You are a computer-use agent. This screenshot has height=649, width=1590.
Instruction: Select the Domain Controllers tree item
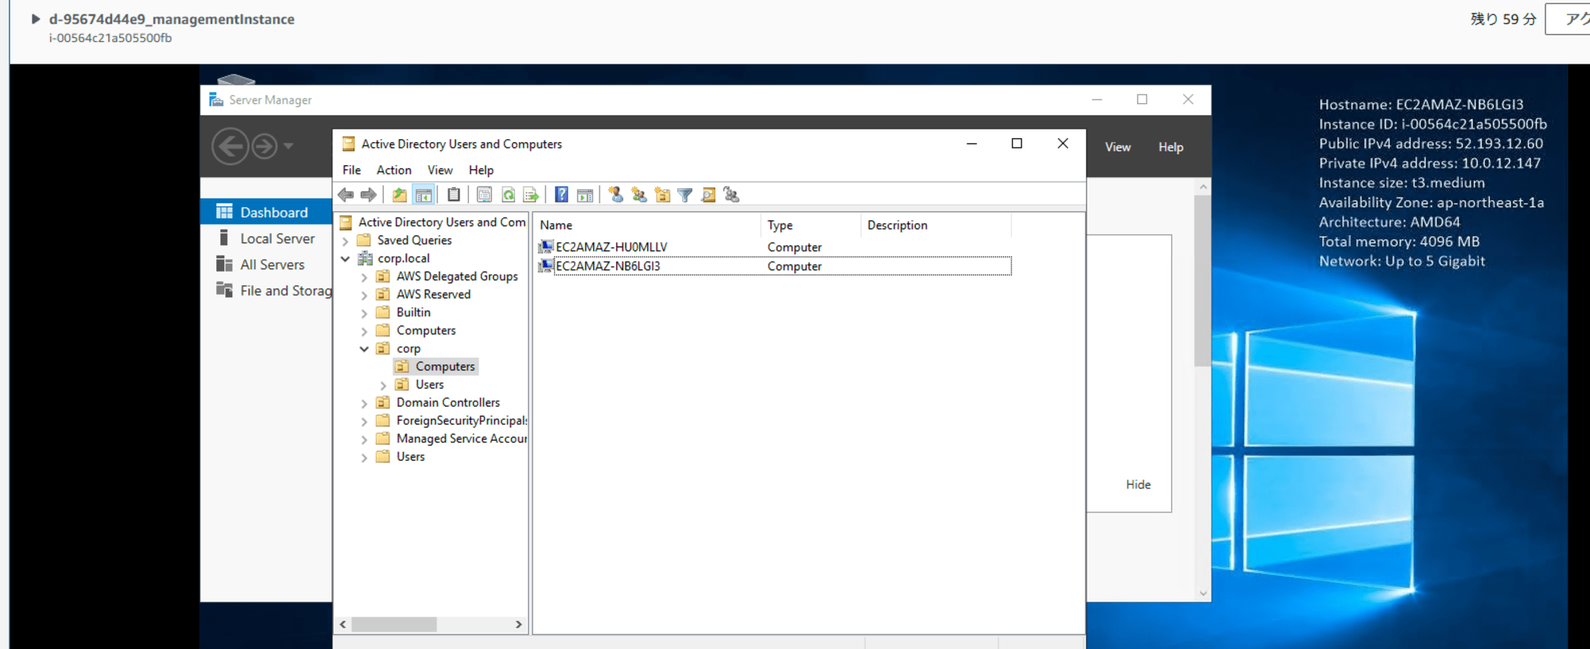coord(448,403)
